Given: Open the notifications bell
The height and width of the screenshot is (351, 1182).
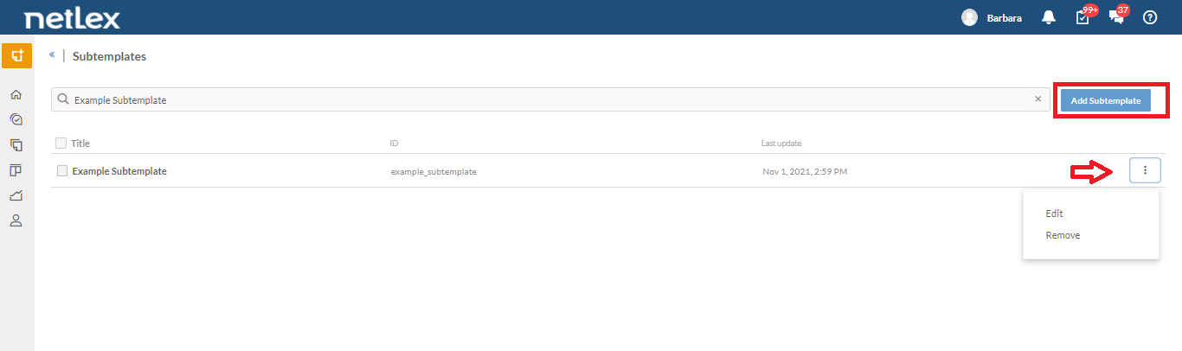Looking at the screenshot, I should (1049, 17).
